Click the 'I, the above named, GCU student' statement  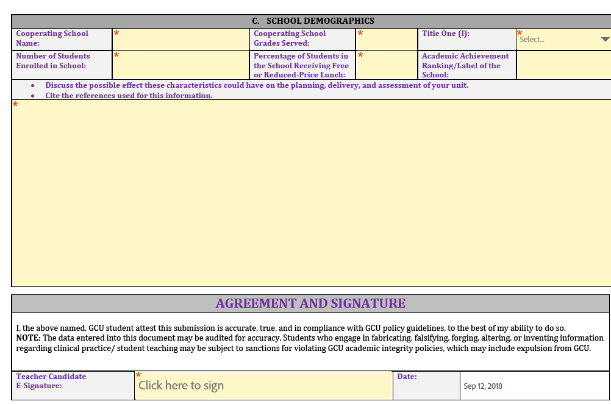click(291, 328)
